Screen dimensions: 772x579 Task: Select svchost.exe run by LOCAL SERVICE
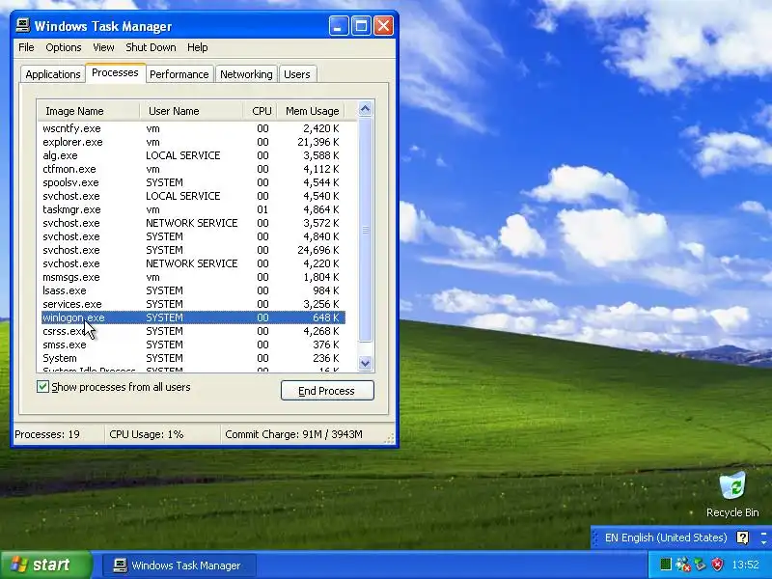tap(194, 196)
